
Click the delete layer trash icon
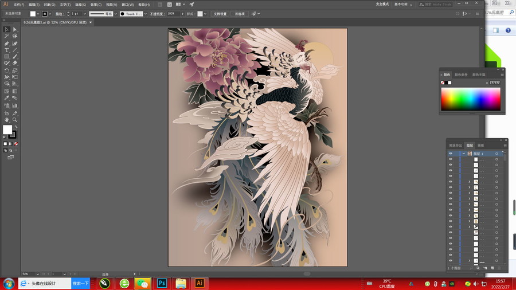coord(499,268)
